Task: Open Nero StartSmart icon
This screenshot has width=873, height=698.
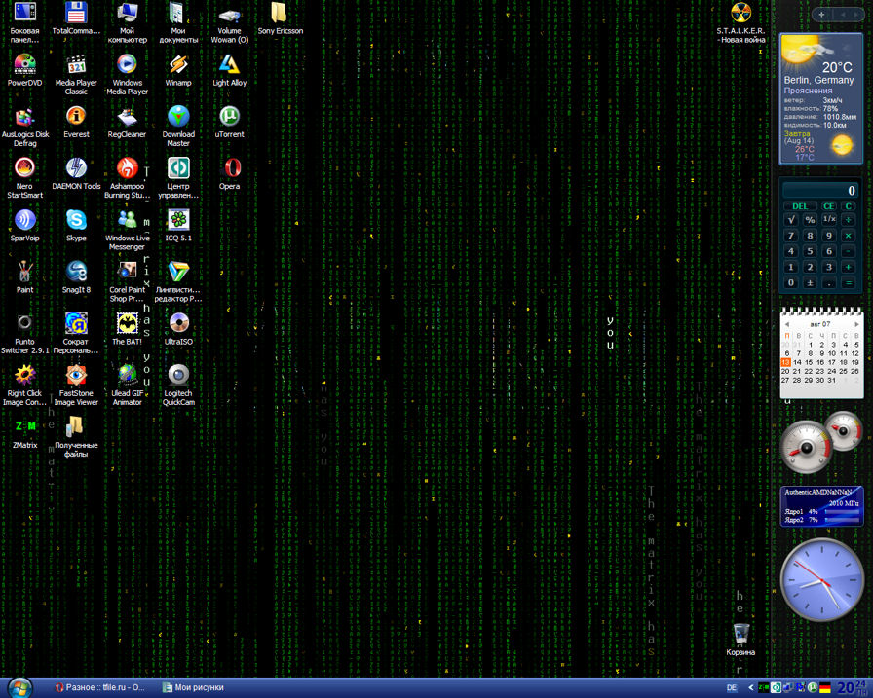Action: tap(24, 168)
